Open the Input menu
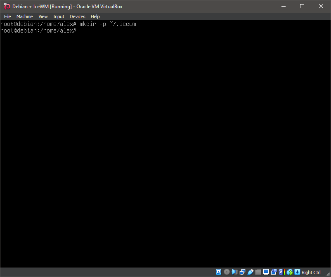The image size is (331, 277). [x=59, y=16]
